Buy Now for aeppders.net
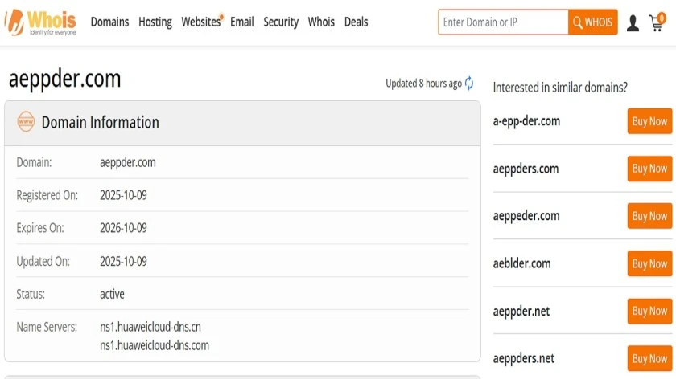This screenshot has height=379, width=676. [649, 358]
